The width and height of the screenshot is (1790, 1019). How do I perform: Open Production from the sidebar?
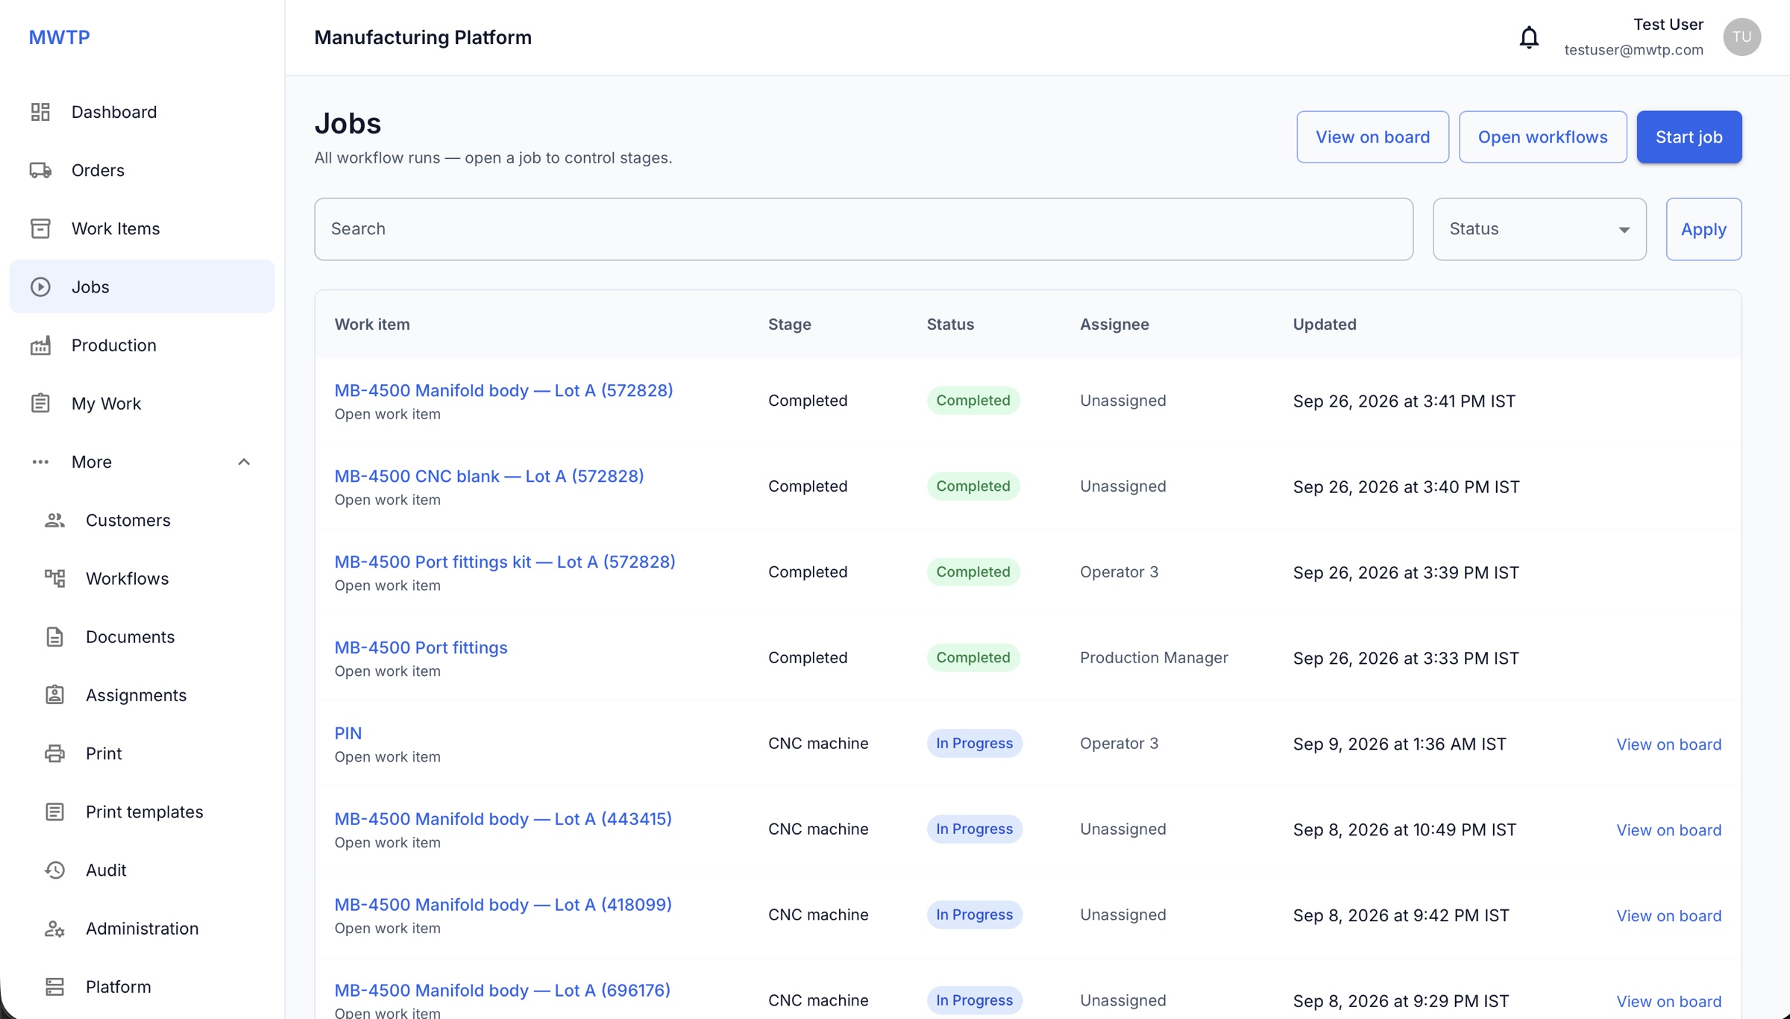[x=142, y=345]
